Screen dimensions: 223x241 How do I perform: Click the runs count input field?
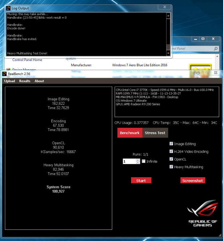click(129, 161)
